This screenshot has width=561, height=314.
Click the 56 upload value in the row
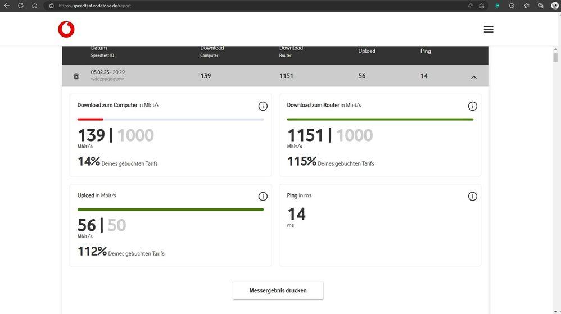[x=361, y=76]
